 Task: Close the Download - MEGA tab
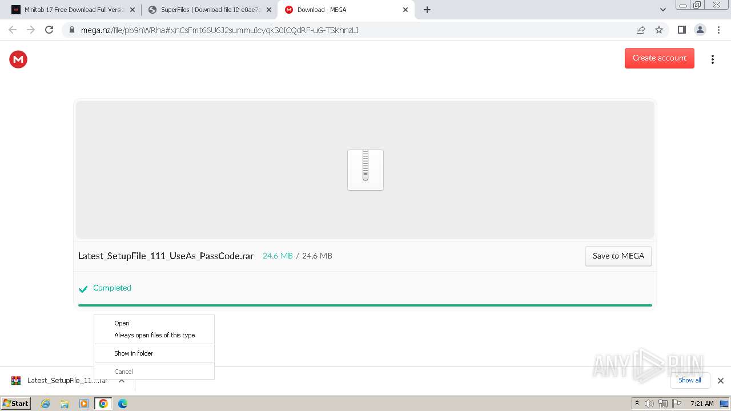(405, 10)
